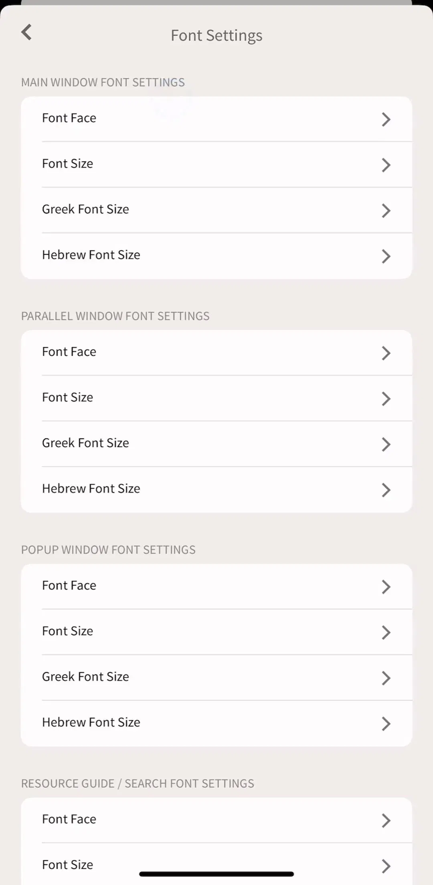Tap the chevron beside Parallel Window Greek Font Size
The width and height of the screenshot is (433, 885).
click(x=386, y=444)
